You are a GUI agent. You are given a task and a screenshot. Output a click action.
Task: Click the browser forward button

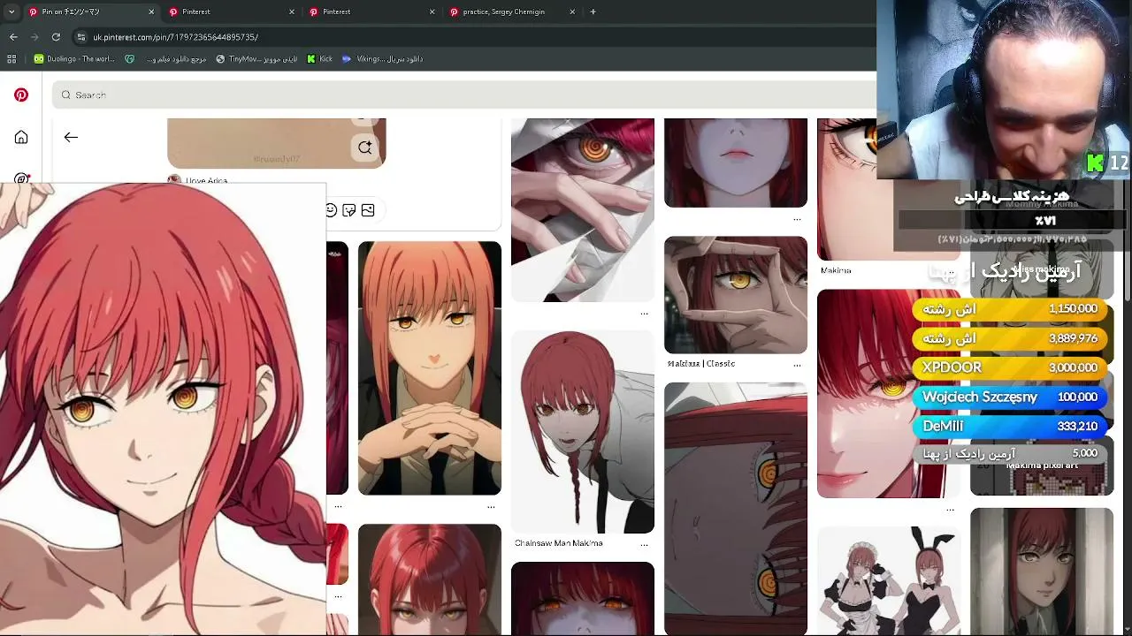tap(34, 37)
